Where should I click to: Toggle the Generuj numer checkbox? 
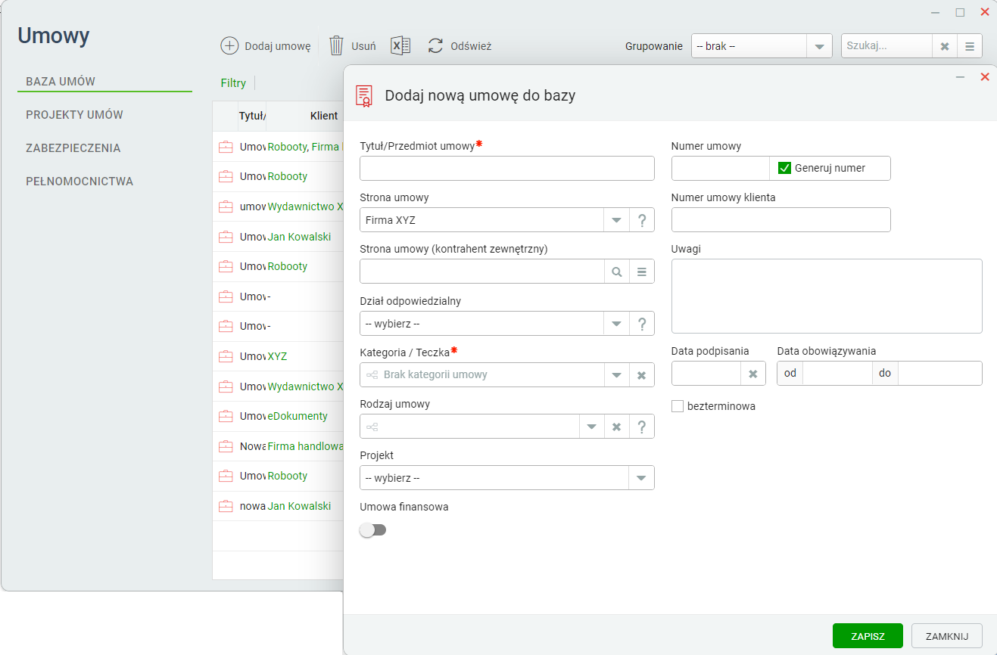pyautogui.click(x=784, y=168)
